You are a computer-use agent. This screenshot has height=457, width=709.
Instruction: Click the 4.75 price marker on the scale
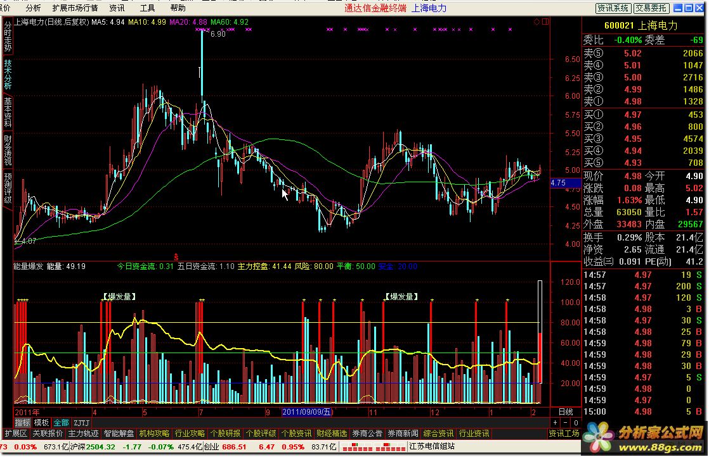(565, 183)
